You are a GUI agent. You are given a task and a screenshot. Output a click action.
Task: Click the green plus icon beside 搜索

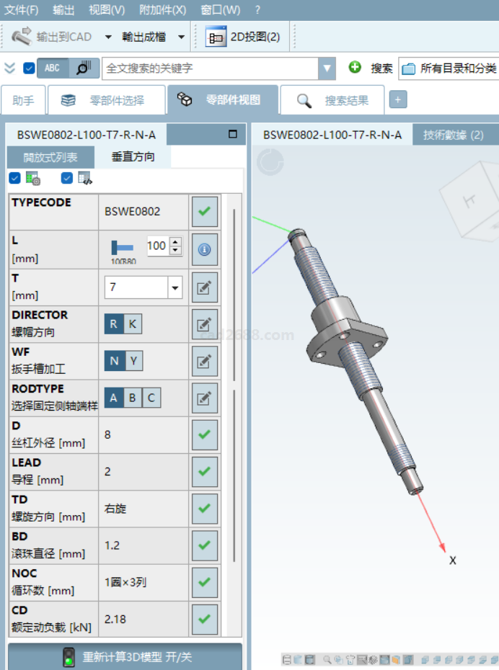[x=355, y=68]
